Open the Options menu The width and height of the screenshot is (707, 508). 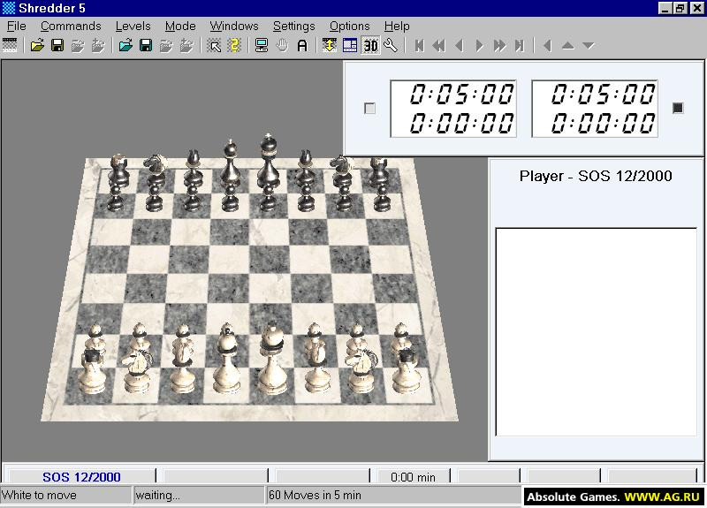pos(349,27)
